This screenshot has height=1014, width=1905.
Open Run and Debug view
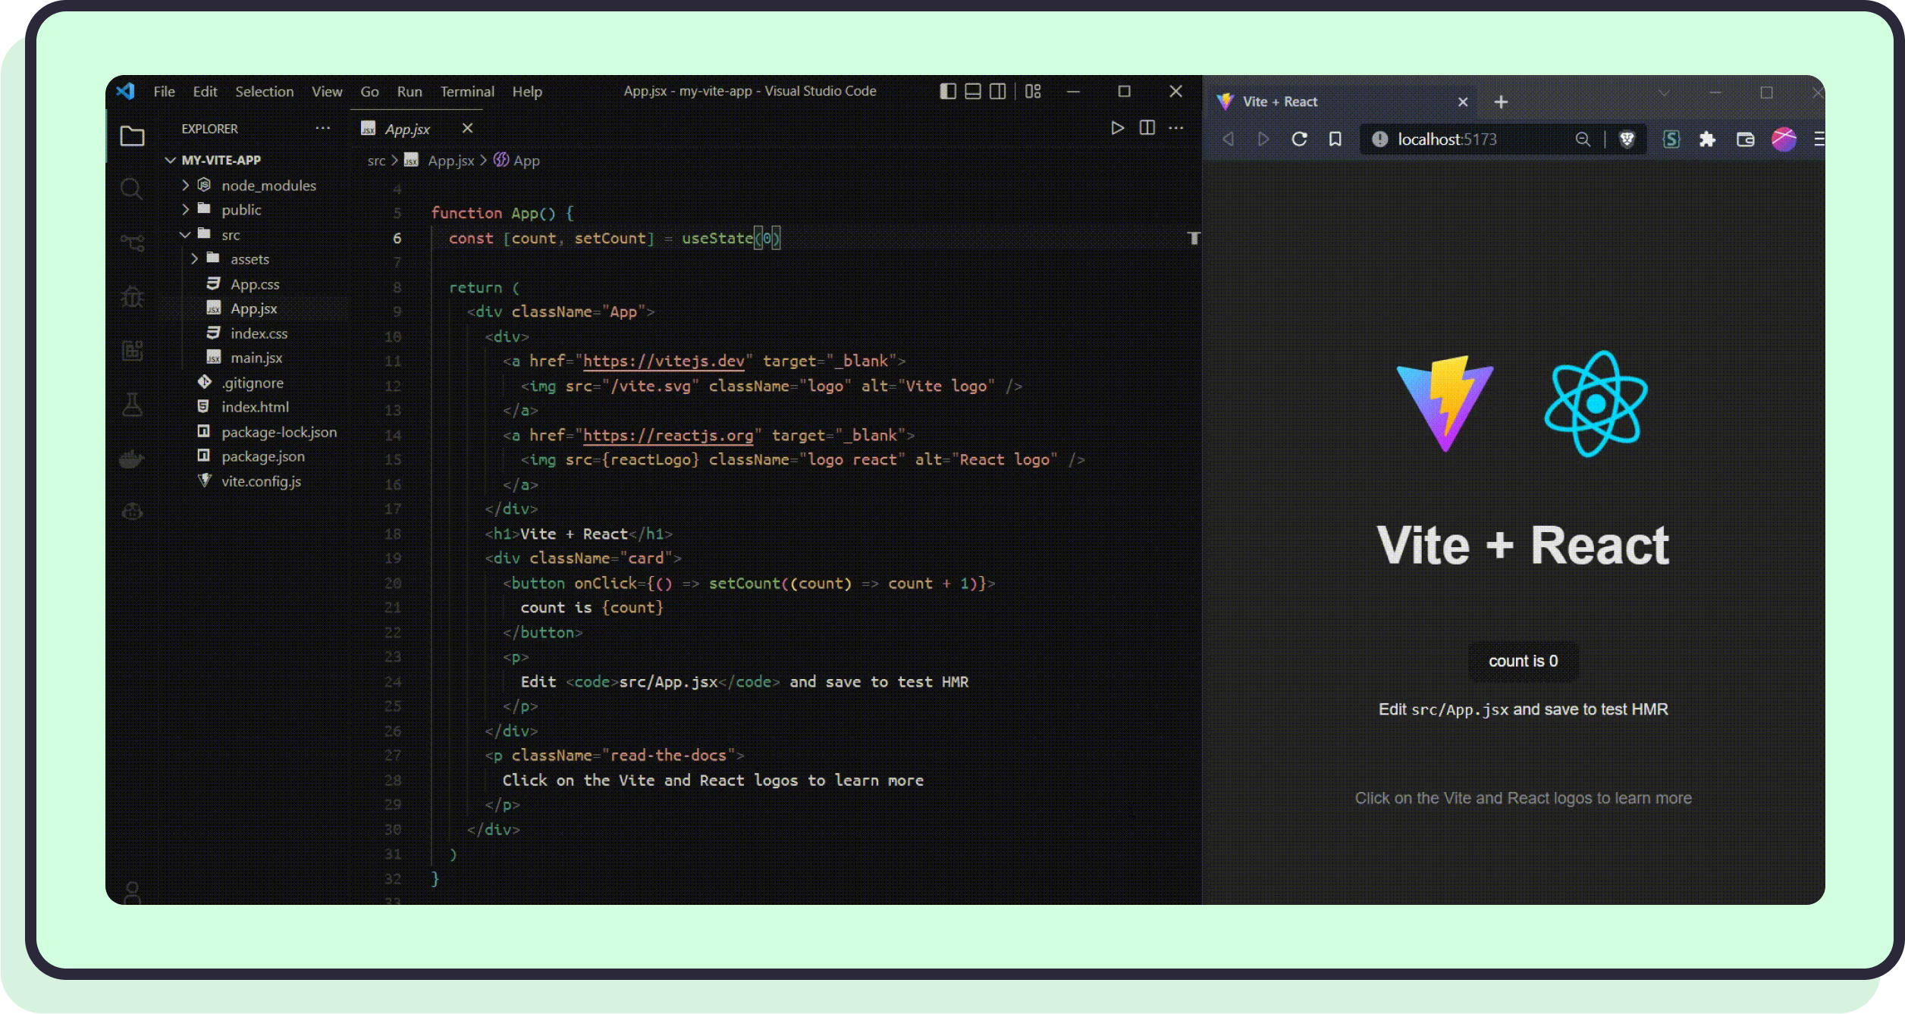(132, 296)
